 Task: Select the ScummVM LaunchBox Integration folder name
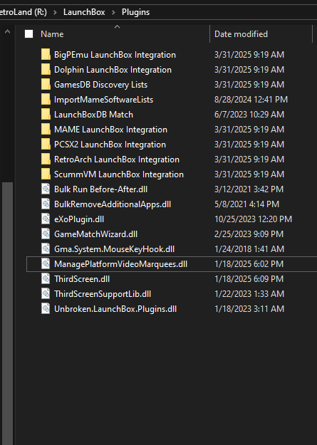(119, 174)
